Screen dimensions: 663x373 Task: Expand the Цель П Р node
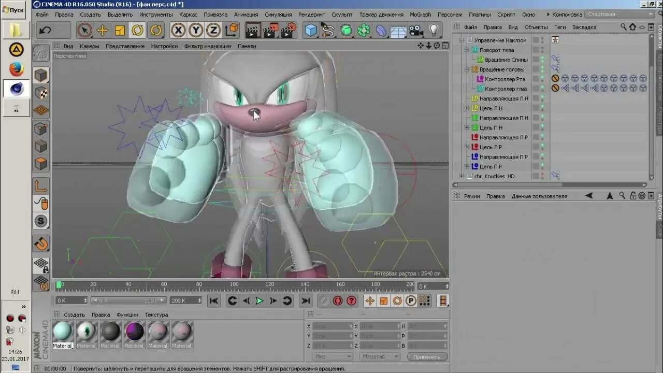point(467,166)
